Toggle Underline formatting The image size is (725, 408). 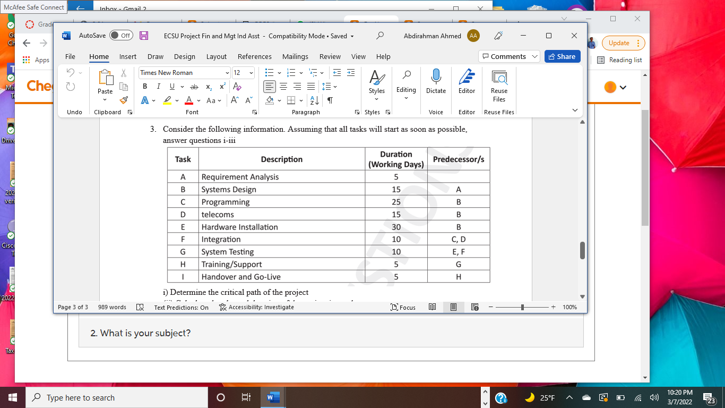(172, 87)
